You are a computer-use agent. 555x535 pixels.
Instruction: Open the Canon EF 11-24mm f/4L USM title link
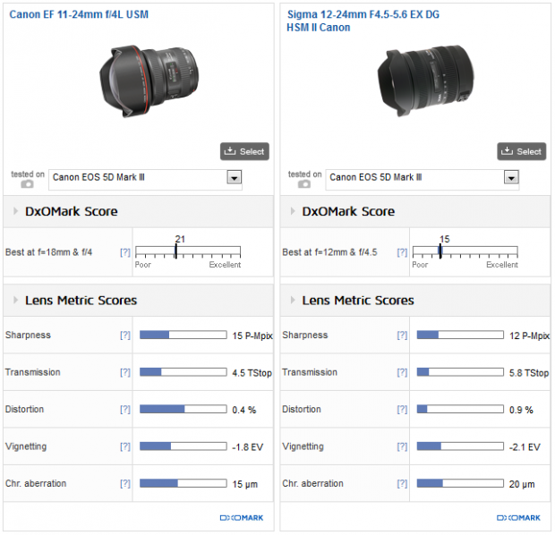79,14
